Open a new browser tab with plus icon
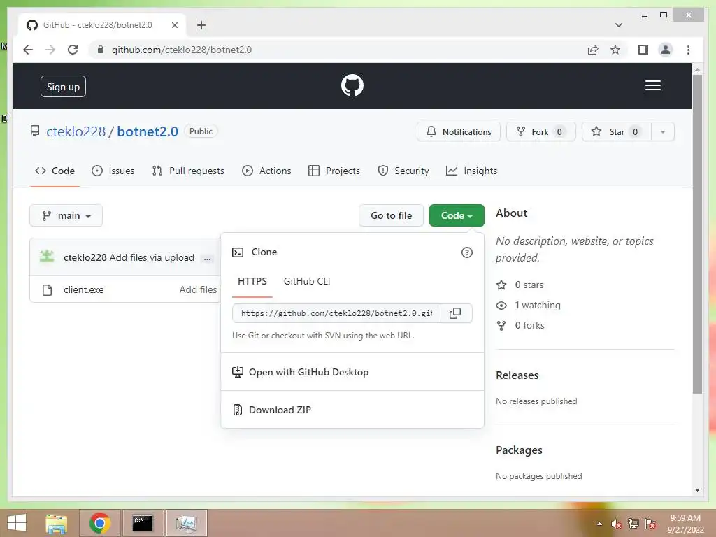 (x=201, y=25)
